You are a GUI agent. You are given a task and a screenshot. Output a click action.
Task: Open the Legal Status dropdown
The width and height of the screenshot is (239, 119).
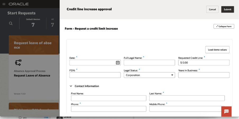tap(149, 75)
